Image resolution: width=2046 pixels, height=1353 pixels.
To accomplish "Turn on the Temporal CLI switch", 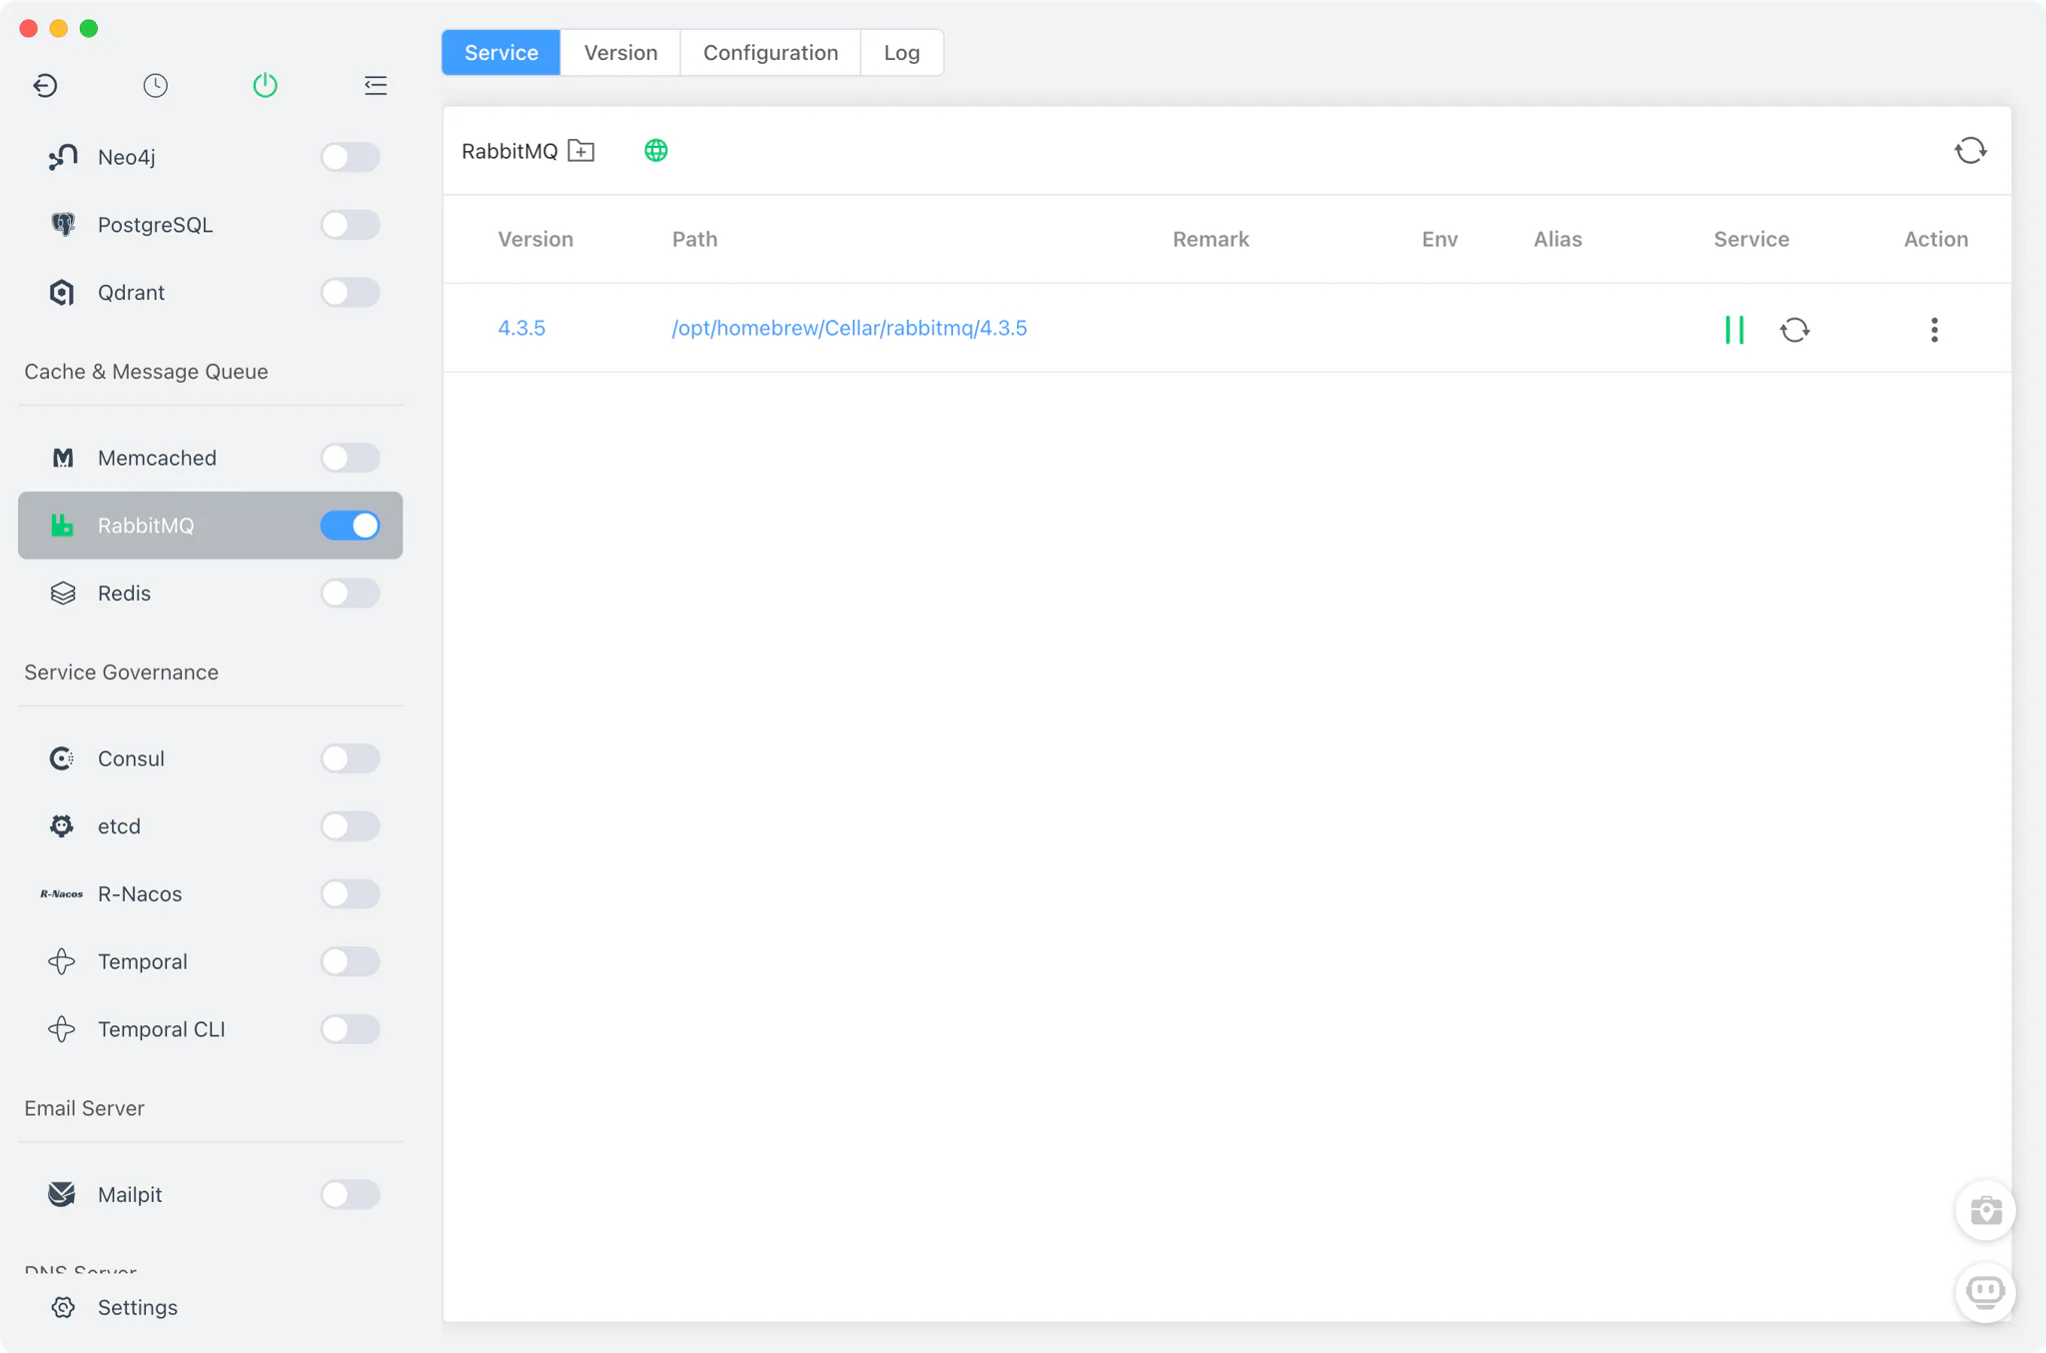I will pyautogui.click(x=350, y=1029).
